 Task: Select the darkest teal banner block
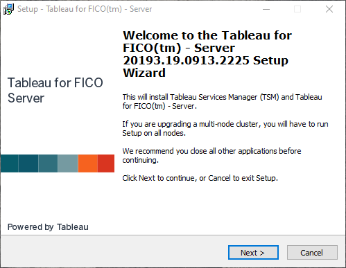click(28, 163)
